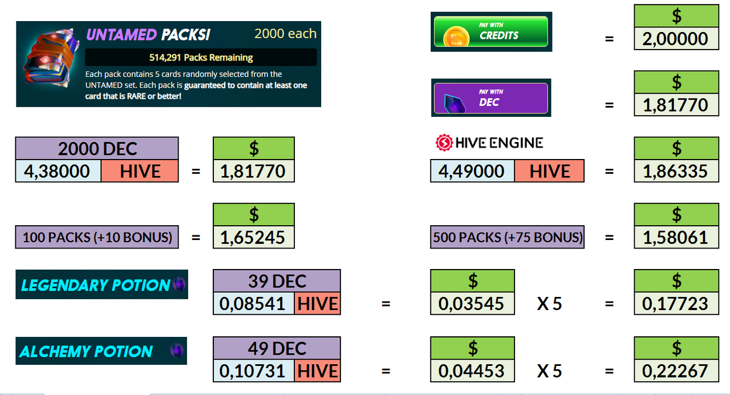Click the purple gem beside Alchemy Potion
Image resolution: width=730 pixels, height=395 pixels.
point(178,351)
